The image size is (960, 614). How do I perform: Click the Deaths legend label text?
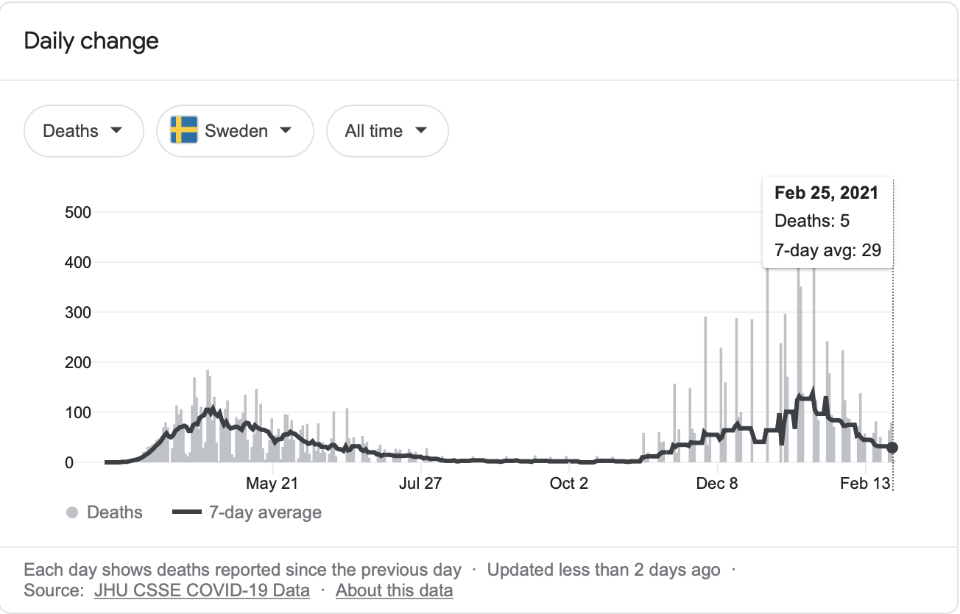pos(115,512)
